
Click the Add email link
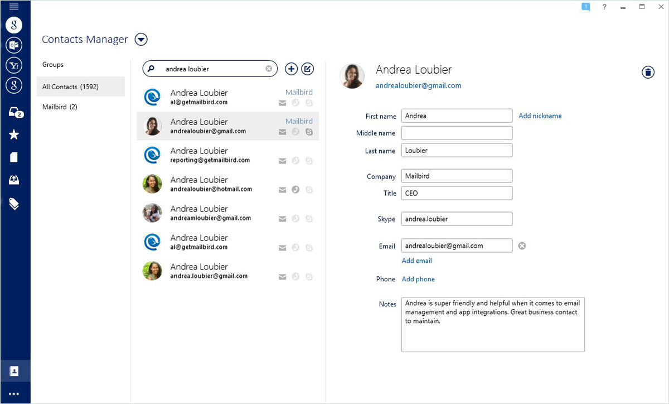point(417,261)
